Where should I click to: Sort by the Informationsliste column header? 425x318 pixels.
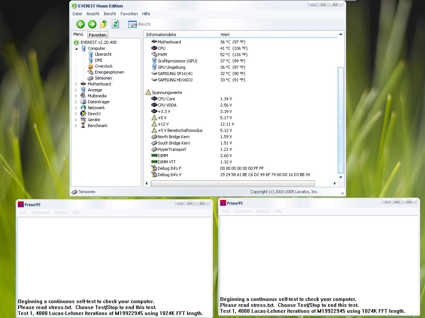[x=180, y=35]
